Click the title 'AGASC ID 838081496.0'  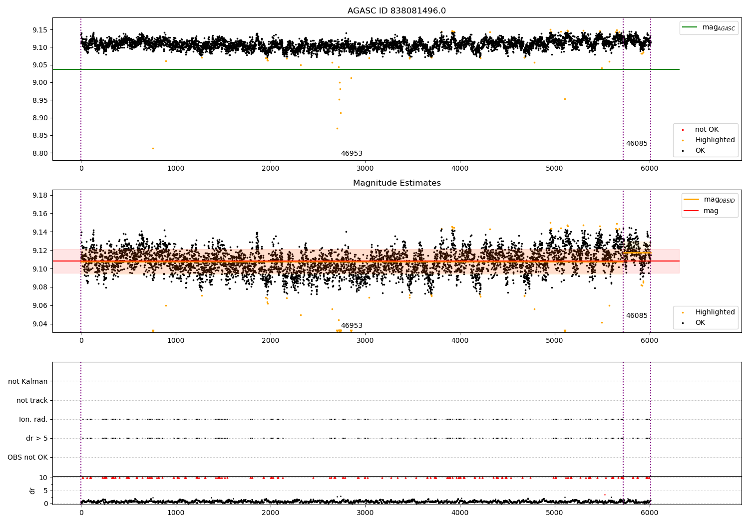tap(396, 11)
